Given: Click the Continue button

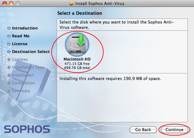Looking at the screenshot, I should 175,130.
